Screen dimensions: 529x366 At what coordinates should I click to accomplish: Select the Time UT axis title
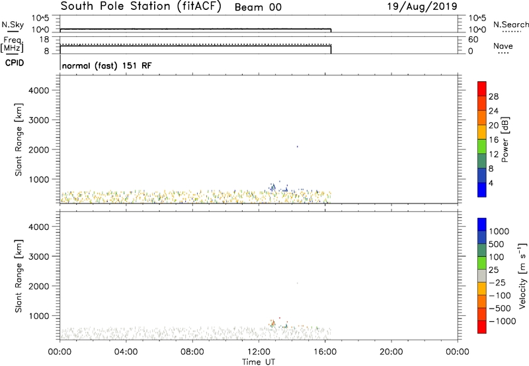(259, 362)
